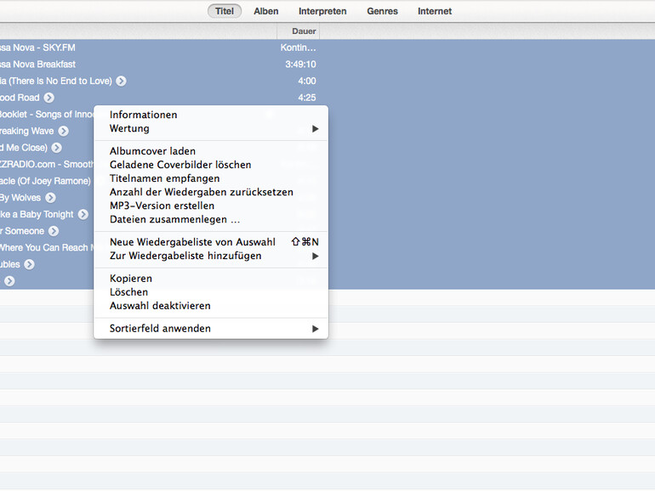655x491 pixels.
Task: Click arrow icon next to There Is No End to Love
Action: (x=121, y=81)
